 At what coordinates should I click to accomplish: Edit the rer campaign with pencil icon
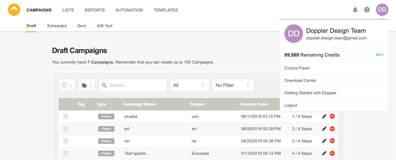pyautogui.click(x=324, y=141)
